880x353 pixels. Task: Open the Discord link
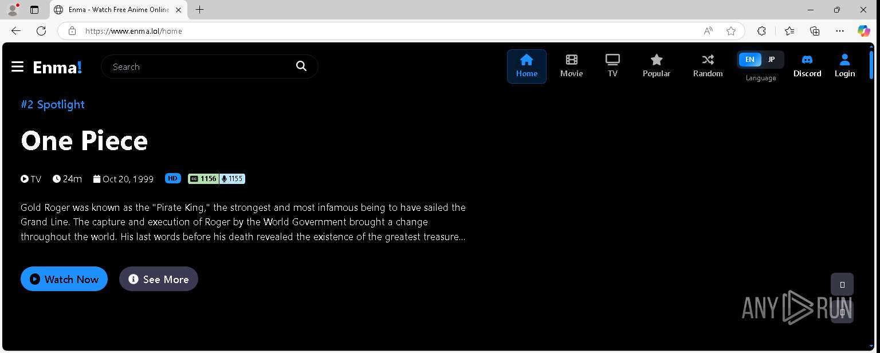pos(807,66)
